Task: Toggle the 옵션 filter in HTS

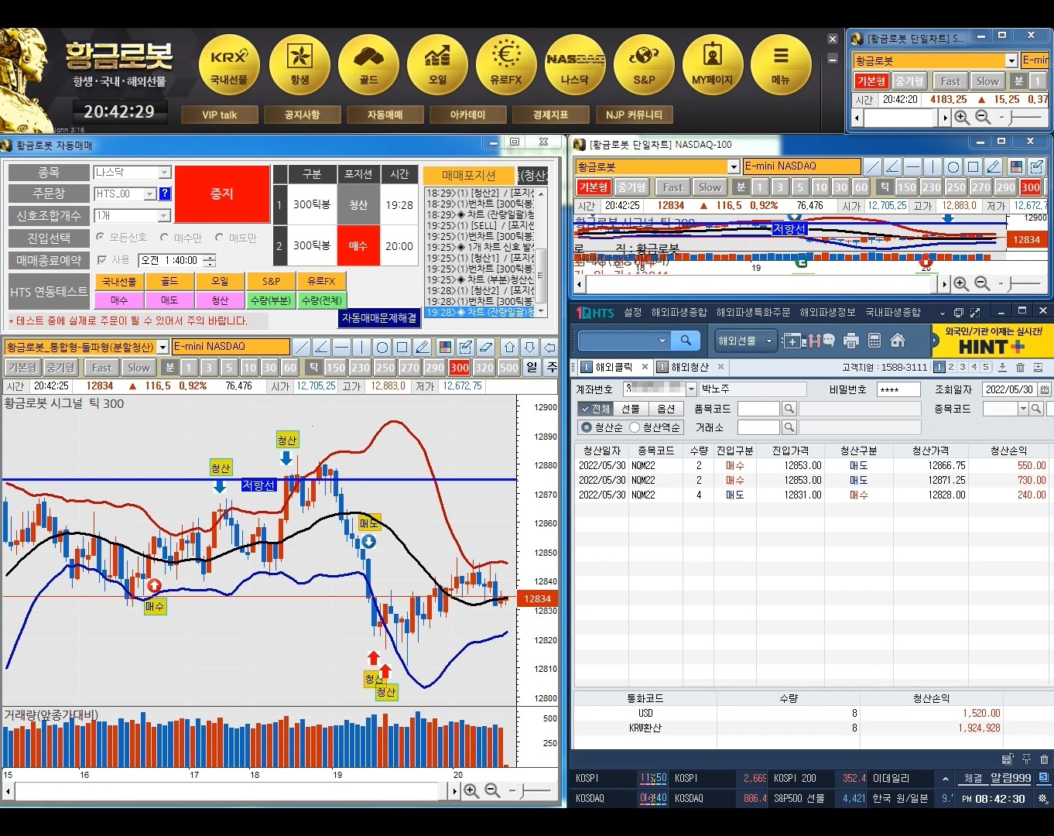Action: pos(666,409)
